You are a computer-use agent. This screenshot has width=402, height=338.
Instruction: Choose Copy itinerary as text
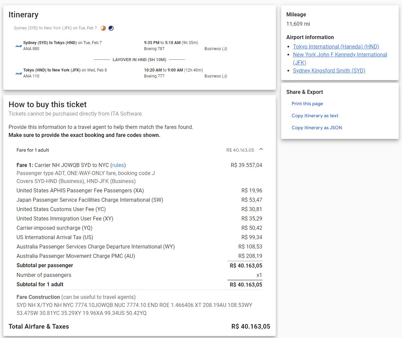315,116
